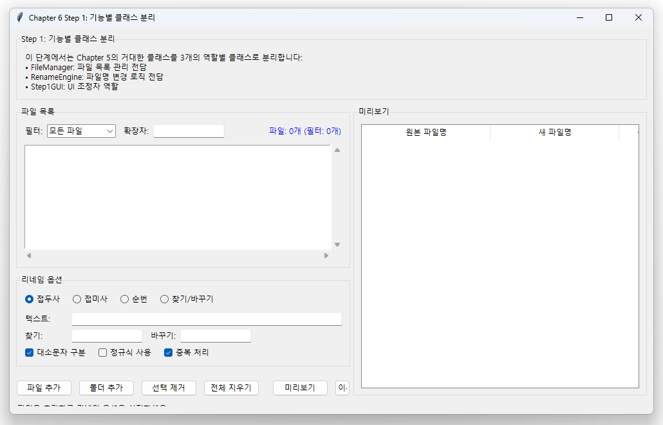
Task: Click the scrollbar down arrow in file list
Action: pyautogui.click(x=337, y=244)
